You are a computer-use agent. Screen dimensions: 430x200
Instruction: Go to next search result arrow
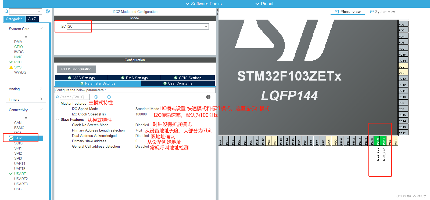point(109,97)
